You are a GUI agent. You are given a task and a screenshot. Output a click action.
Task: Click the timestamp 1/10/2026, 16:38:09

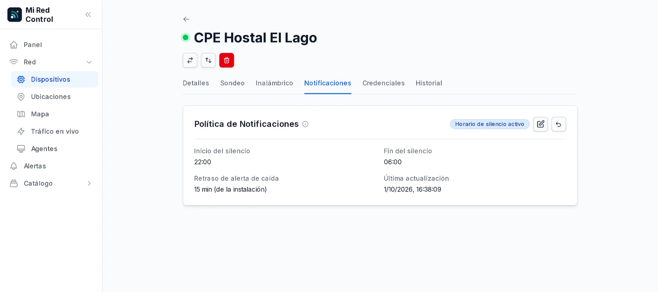(412, 189)
